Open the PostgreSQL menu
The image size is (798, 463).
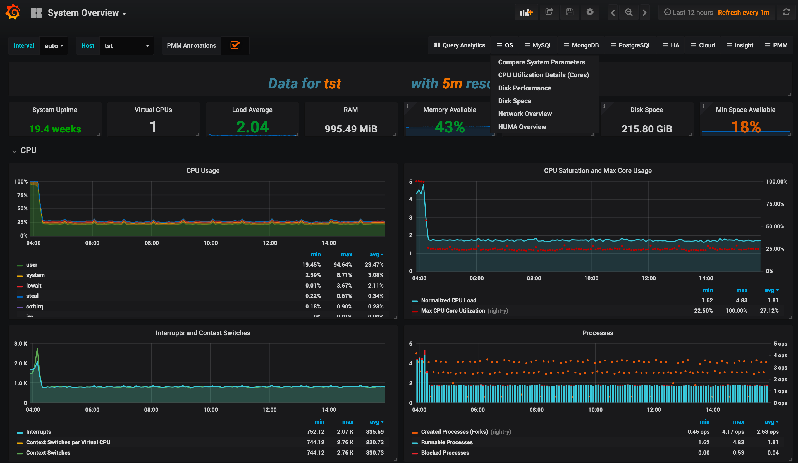click(631, 45)
